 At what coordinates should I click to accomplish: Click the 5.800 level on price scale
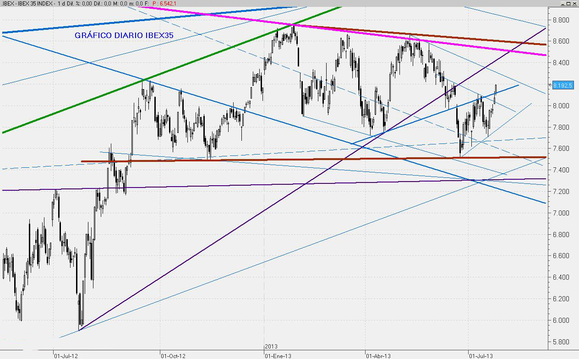point(561,342)
